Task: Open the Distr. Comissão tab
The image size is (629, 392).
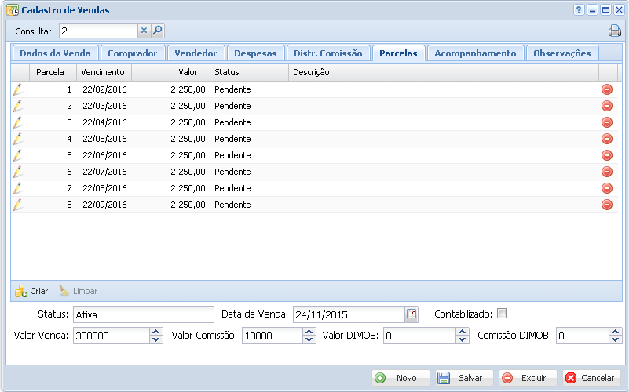Action: 328,53
